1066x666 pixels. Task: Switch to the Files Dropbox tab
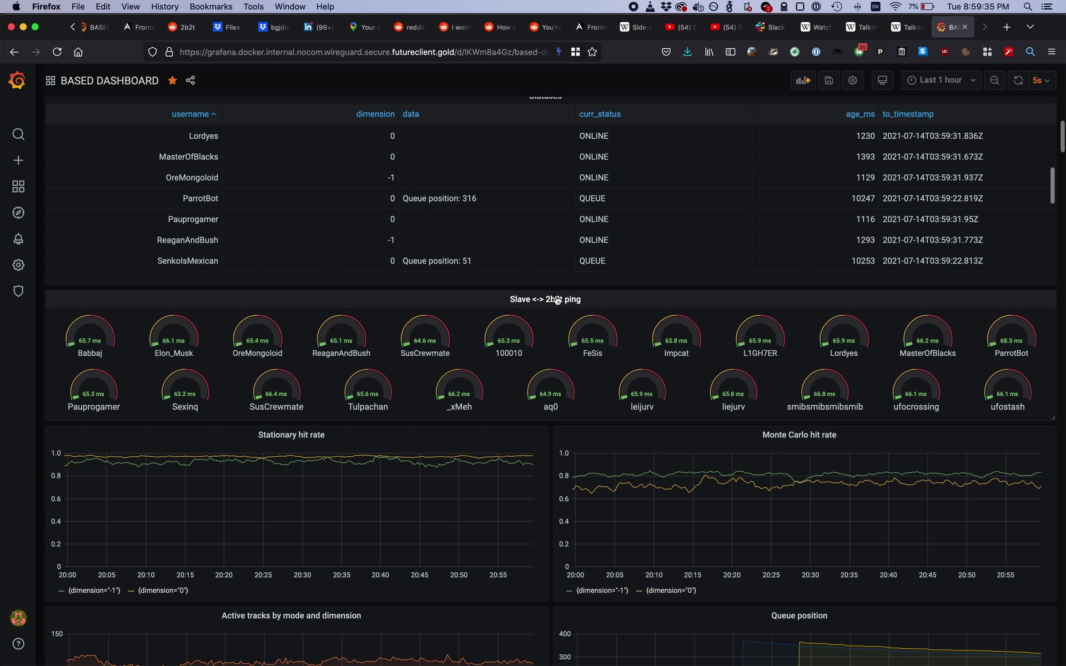click(x=228, y=27)
